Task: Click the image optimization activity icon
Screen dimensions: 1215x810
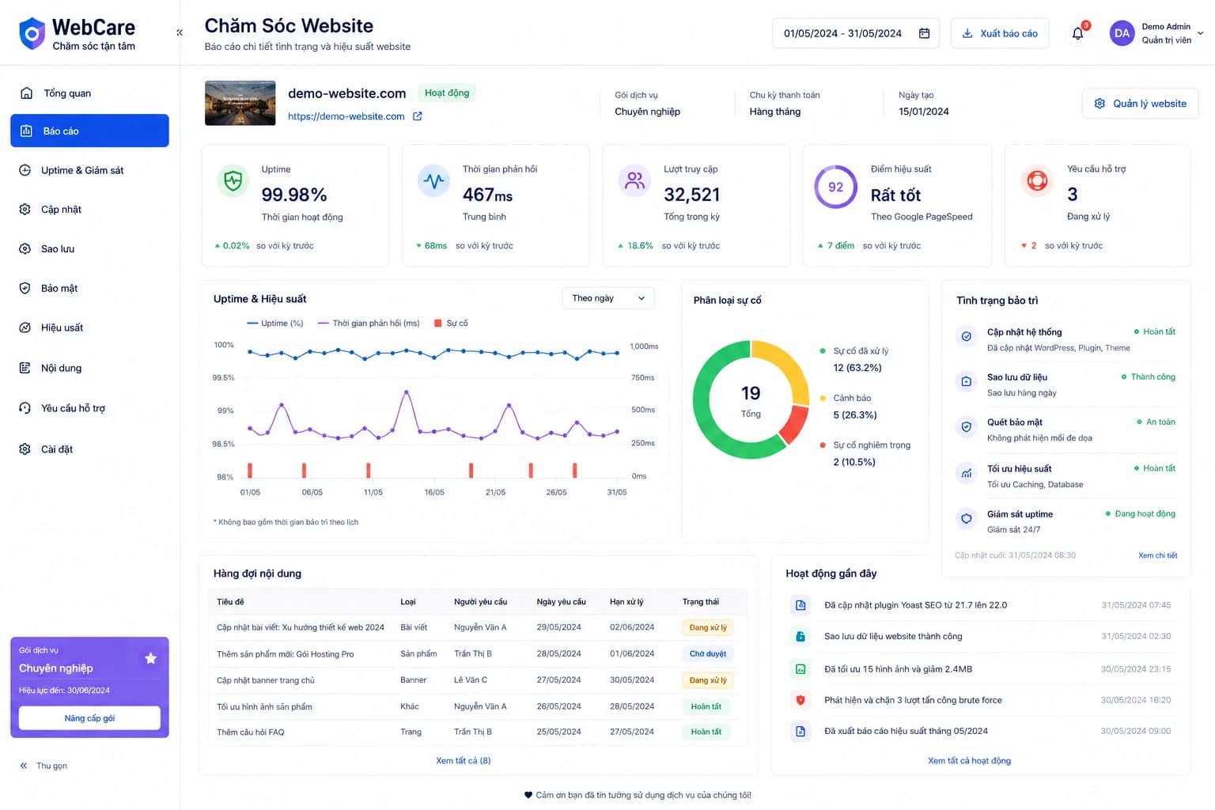Action: pos(801,668)
